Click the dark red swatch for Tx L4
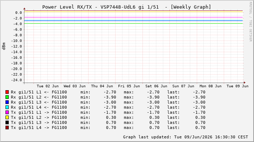 coord(7,128)
